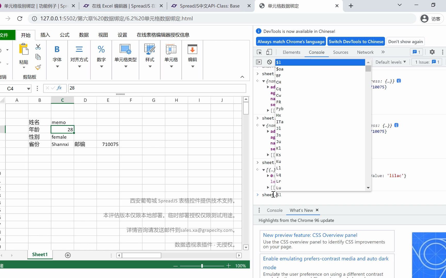The width and height of the screenshot is (446, 278).
Task: Add new sheet with plus icon
Action: (x=68, y=255)
